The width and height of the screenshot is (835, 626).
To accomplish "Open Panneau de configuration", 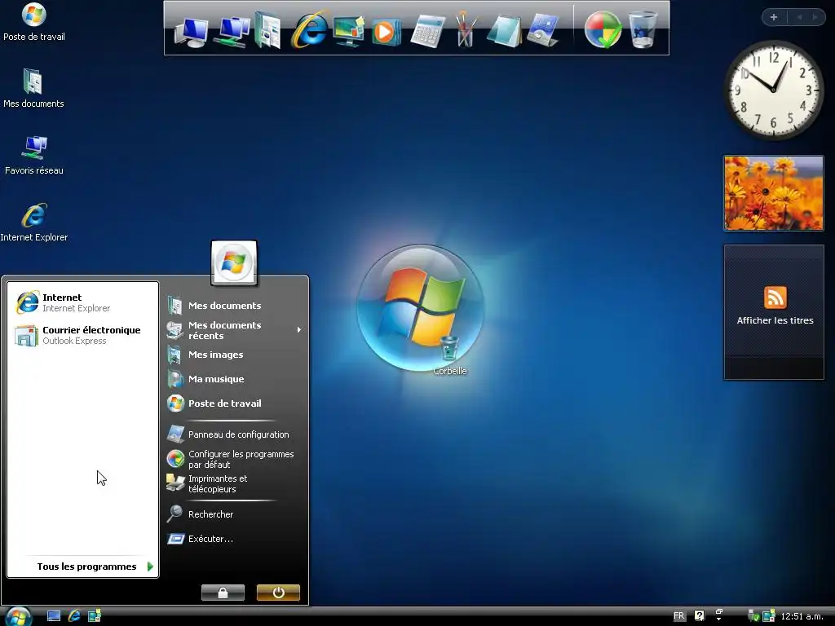I will pyautogui.click(x=234, y=434).
